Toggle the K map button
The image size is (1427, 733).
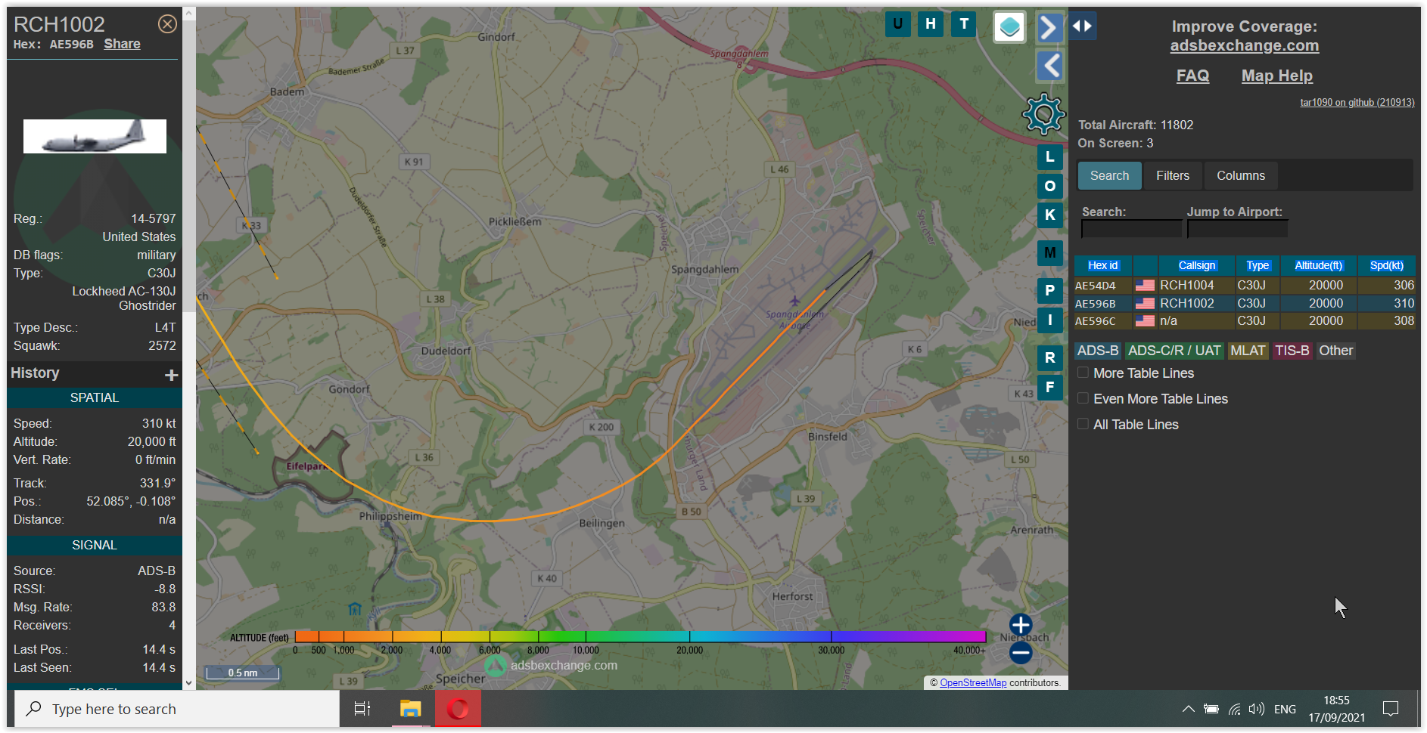pos(1050,215)
